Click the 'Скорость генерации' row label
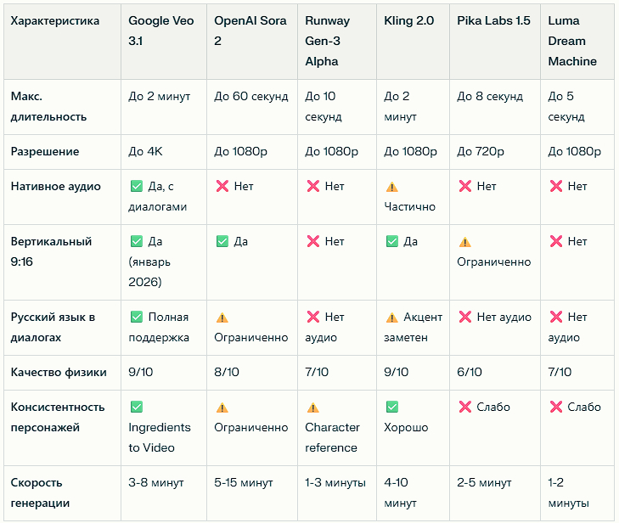Screen dimensions: 619x523 (49, 492)
